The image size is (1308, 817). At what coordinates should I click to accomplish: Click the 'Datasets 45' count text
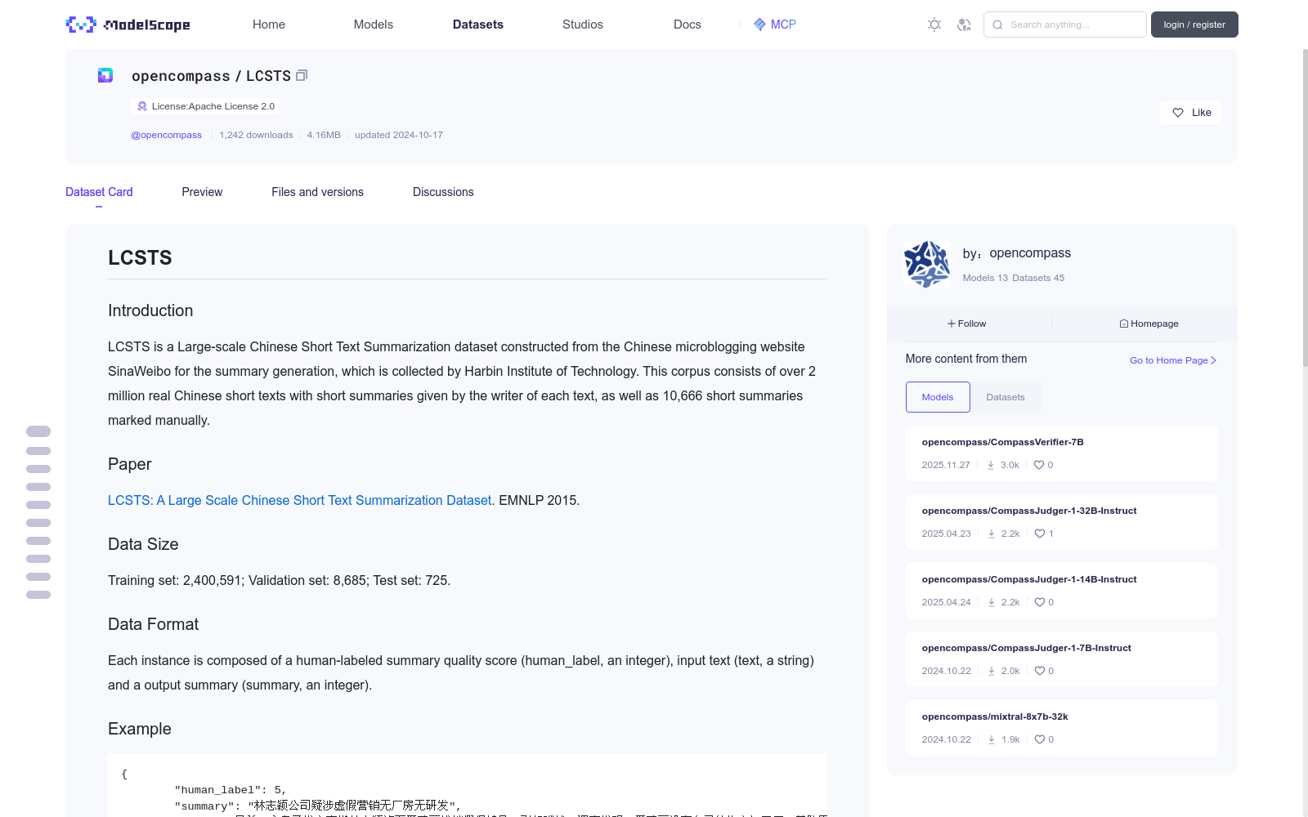tap(1038, 278)
